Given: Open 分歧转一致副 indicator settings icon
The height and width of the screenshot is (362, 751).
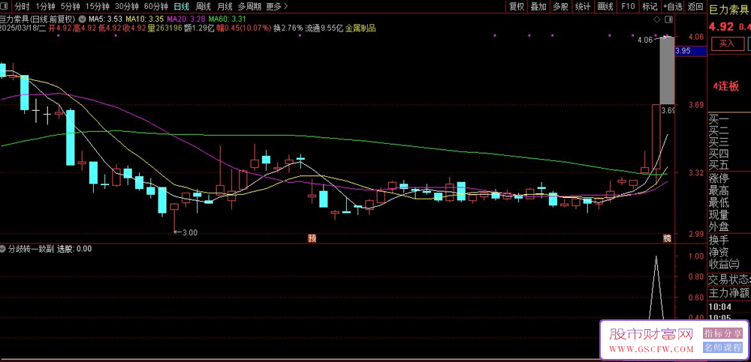Looking at the screenshot, I should [3, 249].
